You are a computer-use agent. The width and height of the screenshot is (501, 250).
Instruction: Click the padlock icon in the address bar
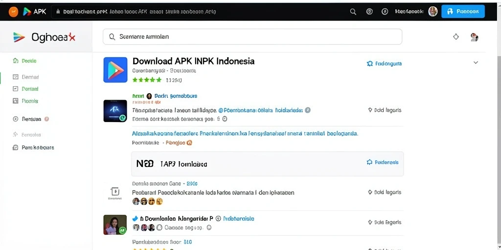tap(58, 12)
